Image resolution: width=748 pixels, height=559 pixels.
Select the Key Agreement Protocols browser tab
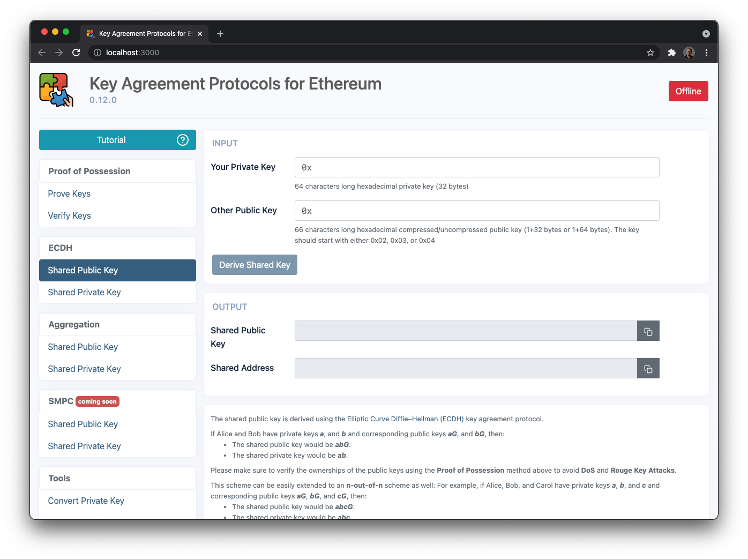pos(144,34)
